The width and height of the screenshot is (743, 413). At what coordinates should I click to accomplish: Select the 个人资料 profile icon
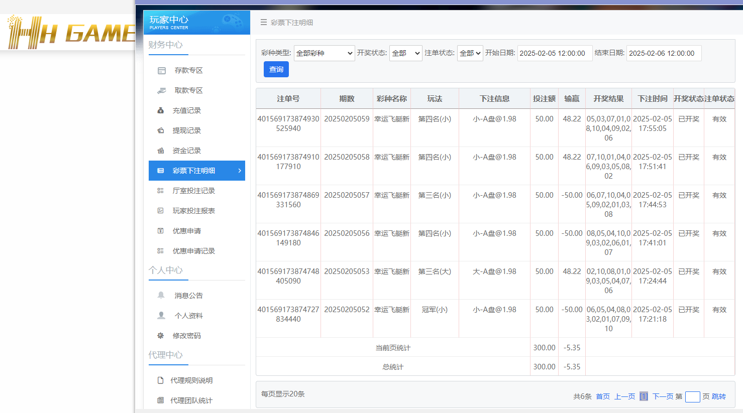pyautogui.click(x=161, y=315)
